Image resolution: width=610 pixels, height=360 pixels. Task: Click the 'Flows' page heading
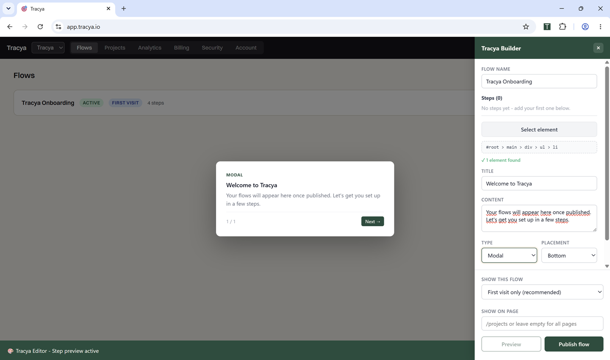click(x=24, y=75)
